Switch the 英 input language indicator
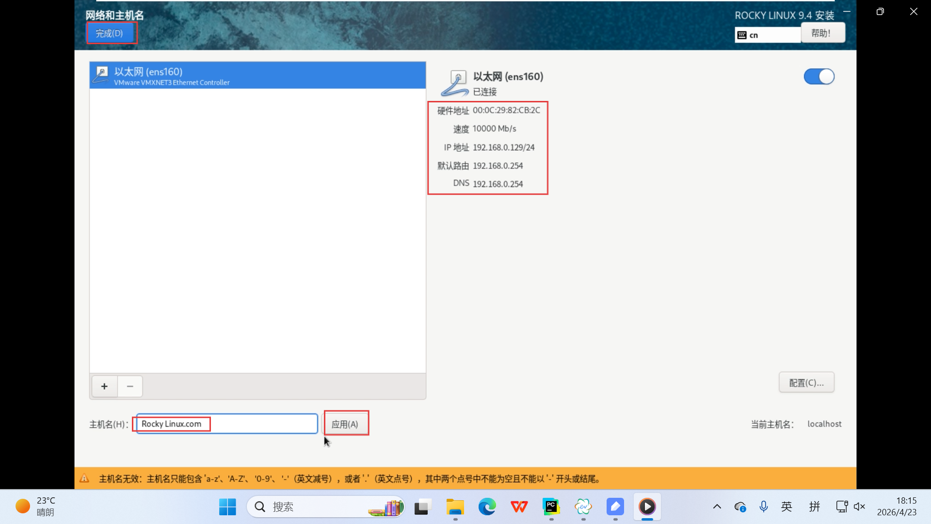Viewport: 931px width, 524px height. (x=787, y=507)
